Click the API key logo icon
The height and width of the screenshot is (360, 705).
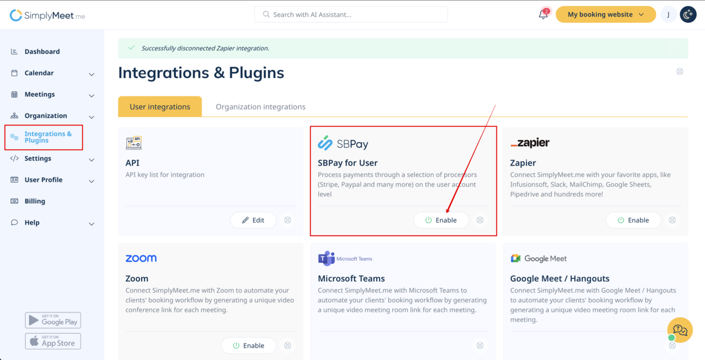pos(133,143)
